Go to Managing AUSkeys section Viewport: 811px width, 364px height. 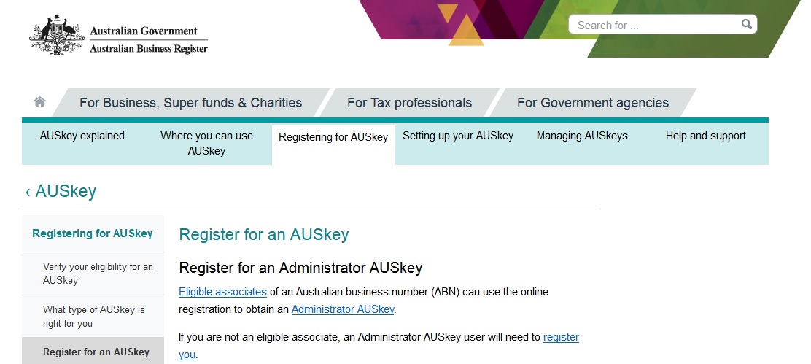pos(582,136)
